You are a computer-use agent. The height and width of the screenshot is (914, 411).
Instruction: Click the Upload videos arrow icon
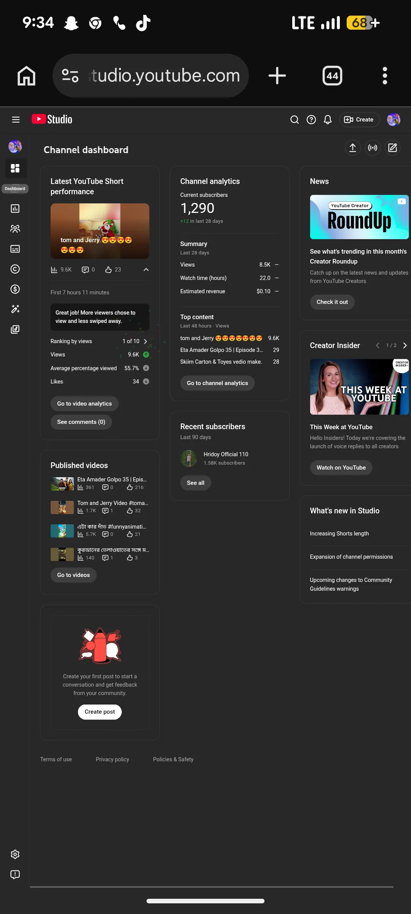[353, 148]
